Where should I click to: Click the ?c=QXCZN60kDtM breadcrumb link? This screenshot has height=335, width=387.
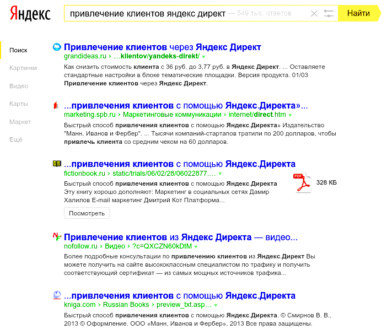click(162, 246)
